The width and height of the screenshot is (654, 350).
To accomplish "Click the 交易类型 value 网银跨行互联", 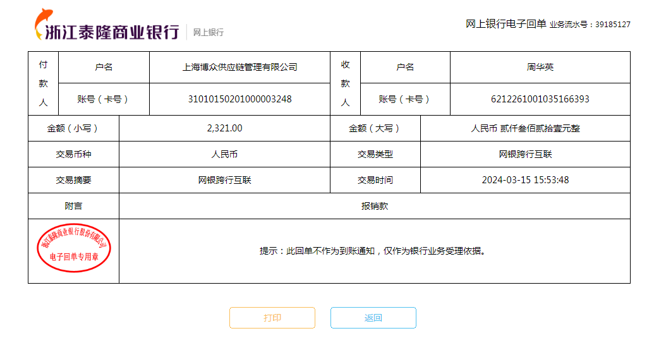I will (525, 154).
